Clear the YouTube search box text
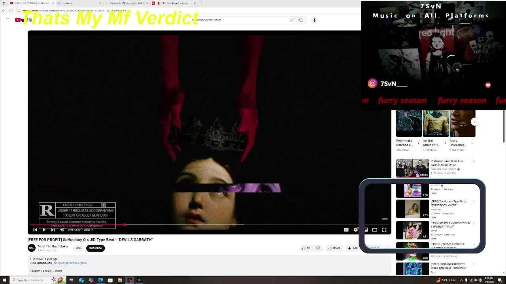The image size is (506, 284). click(x=292, y=20)
